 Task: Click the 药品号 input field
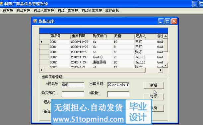tap(73, 85)
